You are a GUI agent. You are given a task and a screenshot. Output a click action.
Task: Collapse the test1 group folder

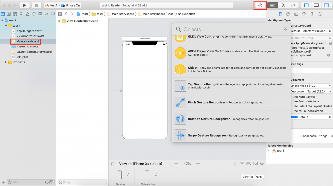[6, 26]
